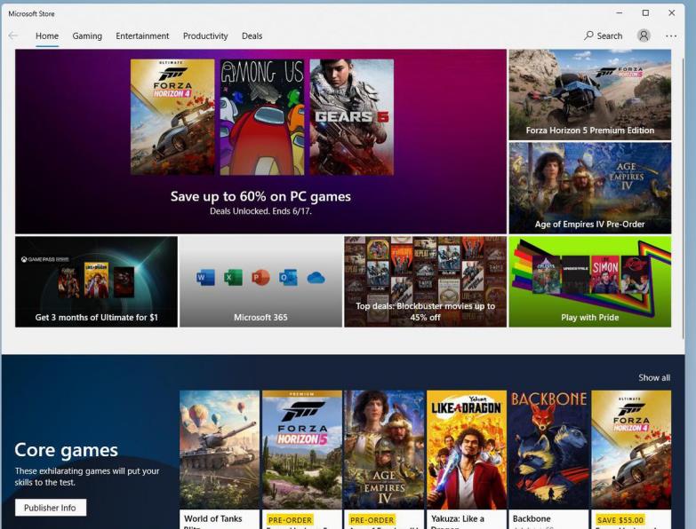Image resolution: width=696 pixels, height=529 pixels.
Task: Open the Deals tab
Action: [252, 36]
